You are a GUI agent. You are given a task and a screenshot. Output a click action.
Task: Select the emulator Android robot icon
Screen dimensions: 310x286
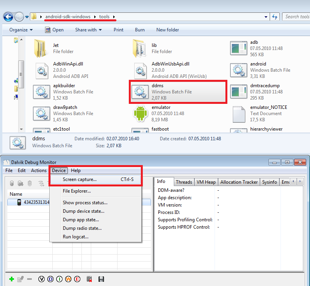click(x=140, y=114)
